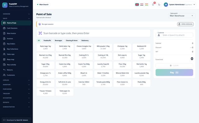
Task: Open Cash Sessions icon in sidebar
Action: tap(4, 28)
